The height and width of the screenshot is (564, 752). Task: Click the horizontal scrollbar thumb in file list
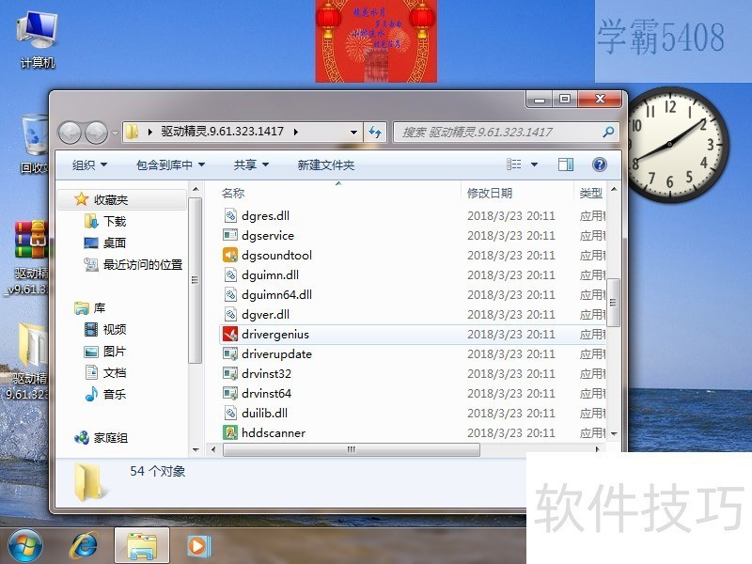click(x=351, y=449)
